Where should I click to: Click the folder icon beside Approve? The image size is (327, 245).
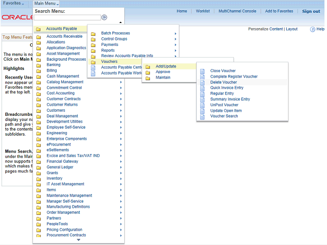148,72
